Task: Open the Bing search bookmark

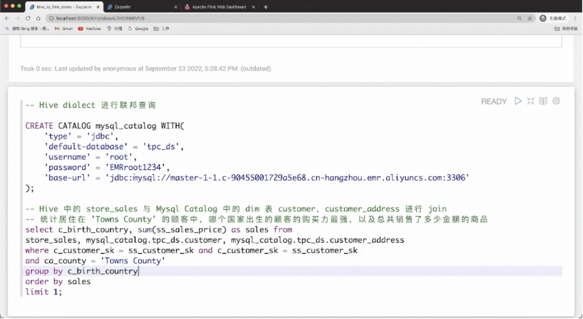Action: [27, 29]
